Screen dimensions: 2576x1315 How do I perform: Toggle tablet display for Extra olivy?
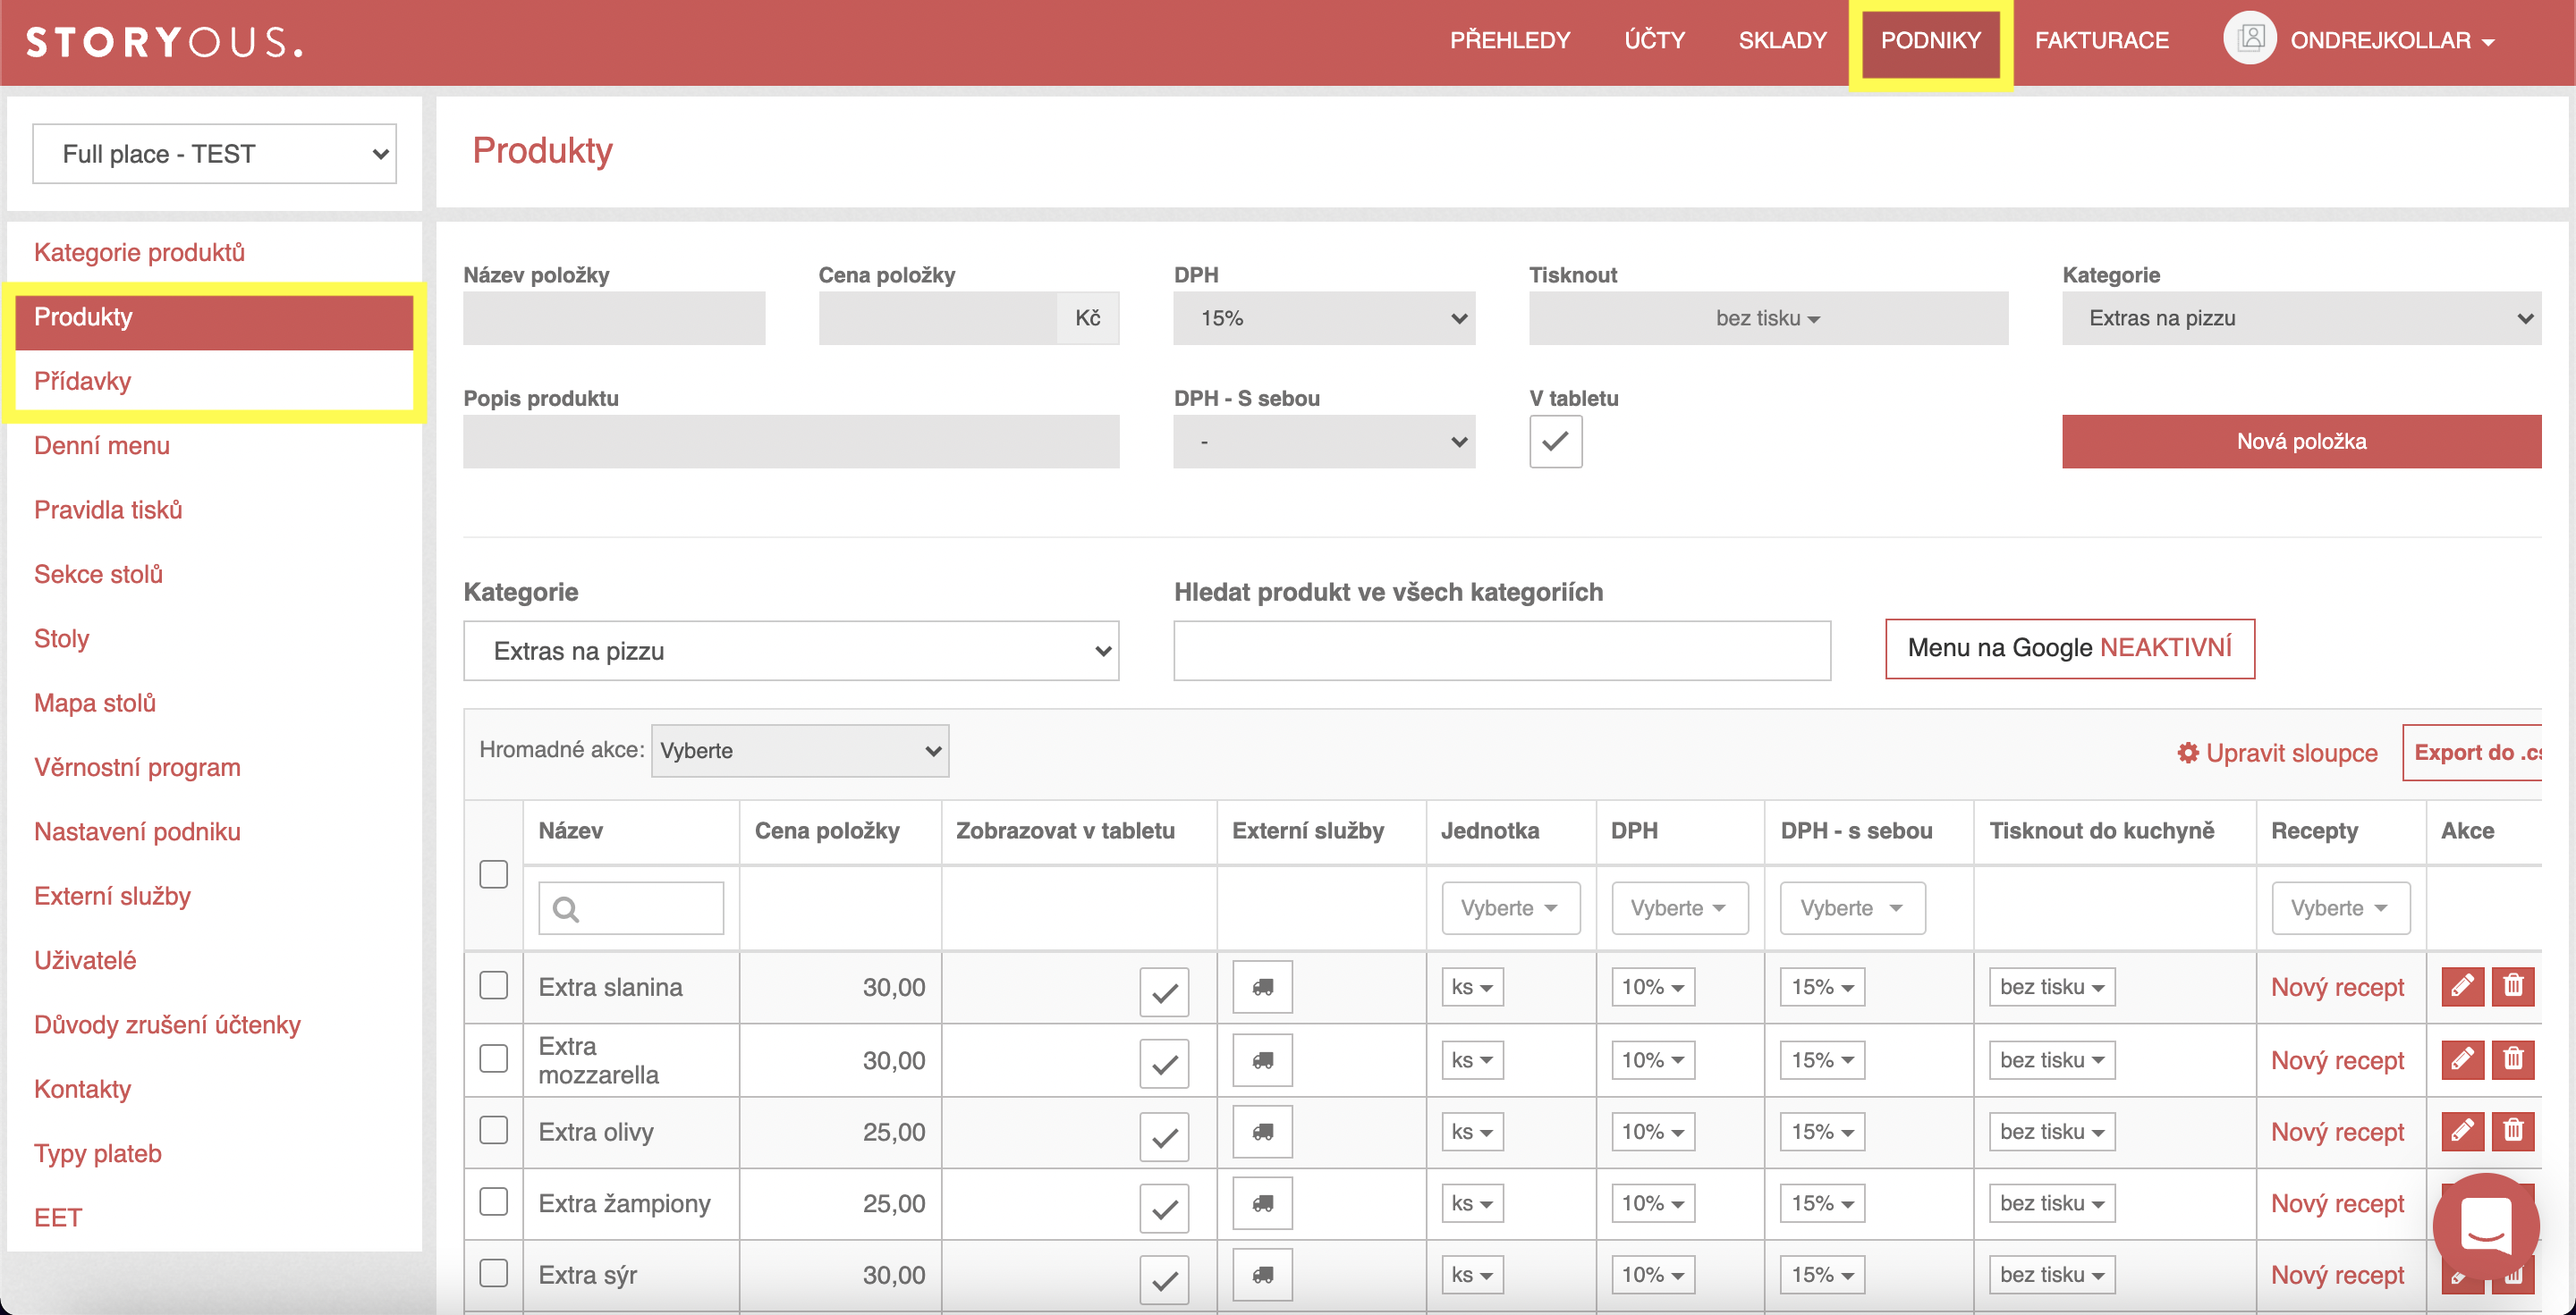[x=1164, y=1137]
